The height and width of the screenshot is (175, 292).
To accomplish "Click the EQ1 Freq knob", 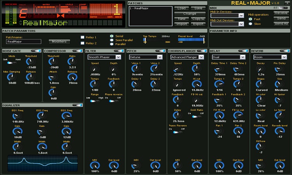I will coord(18,116).
